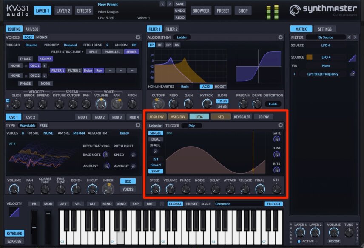Open the ADSR ENV tab

pyautogui.click(x=156, y=117)
